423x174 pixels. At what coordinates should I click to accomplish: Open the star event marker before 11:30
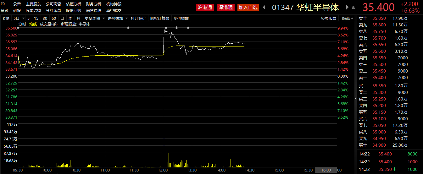[128, 28]
